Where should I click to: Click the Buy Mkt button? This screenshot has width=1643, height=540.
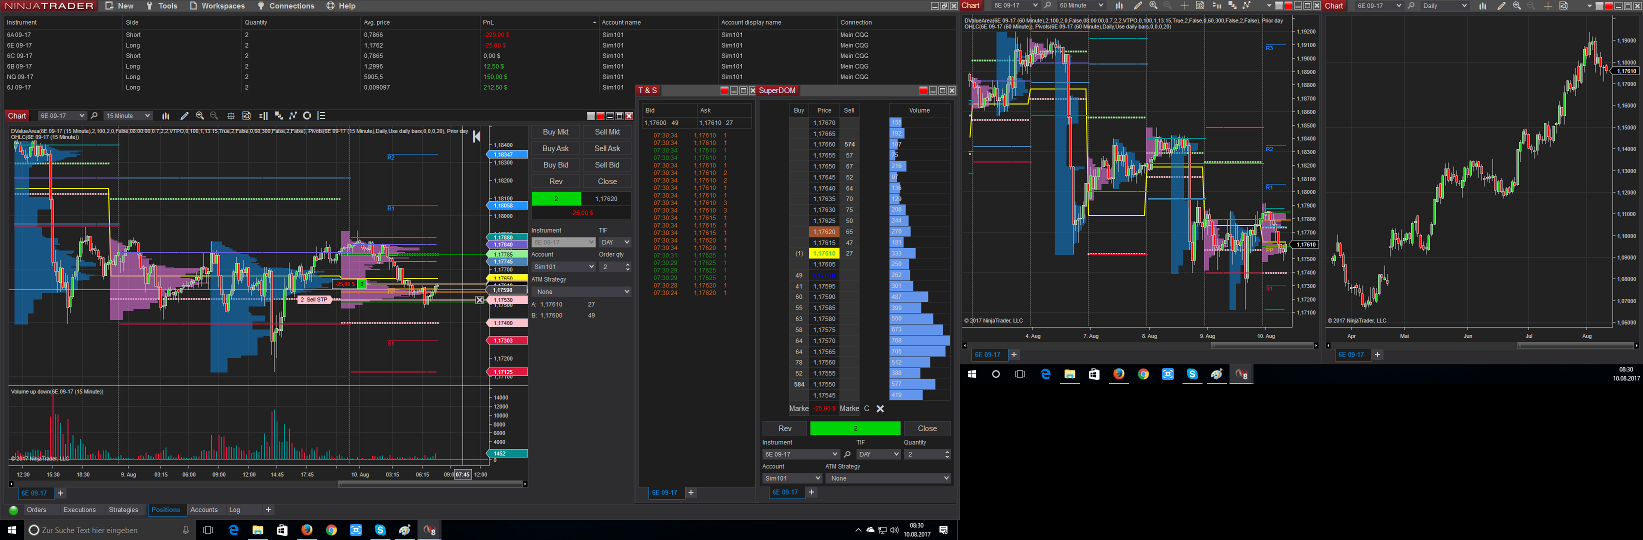click(x=555, y=132)
